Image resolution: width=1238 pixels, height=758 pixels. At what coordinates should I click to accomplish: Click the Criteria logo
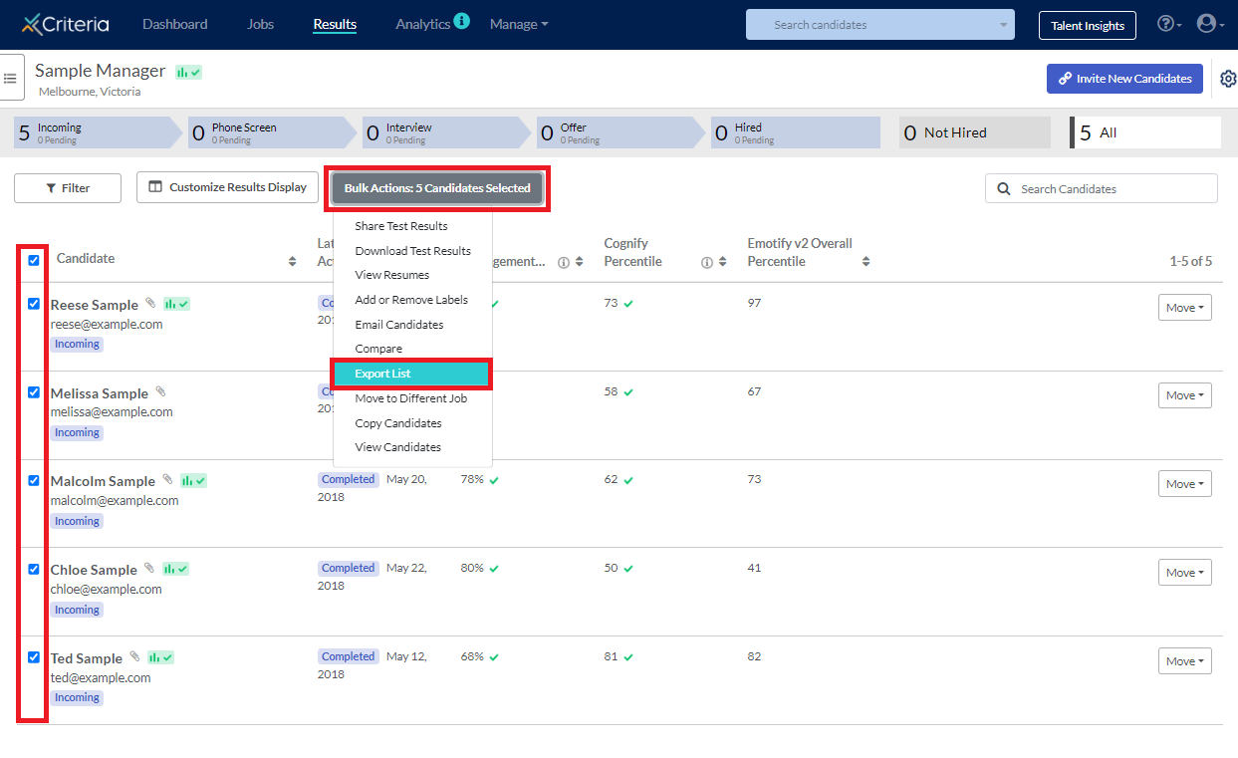(66, 24)
